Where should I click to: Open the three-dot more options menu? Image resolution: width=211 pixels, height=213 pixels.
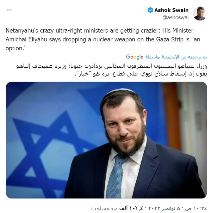9,10
